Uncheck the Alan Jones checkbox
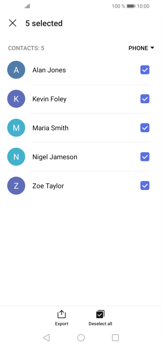 coord(145,70)
